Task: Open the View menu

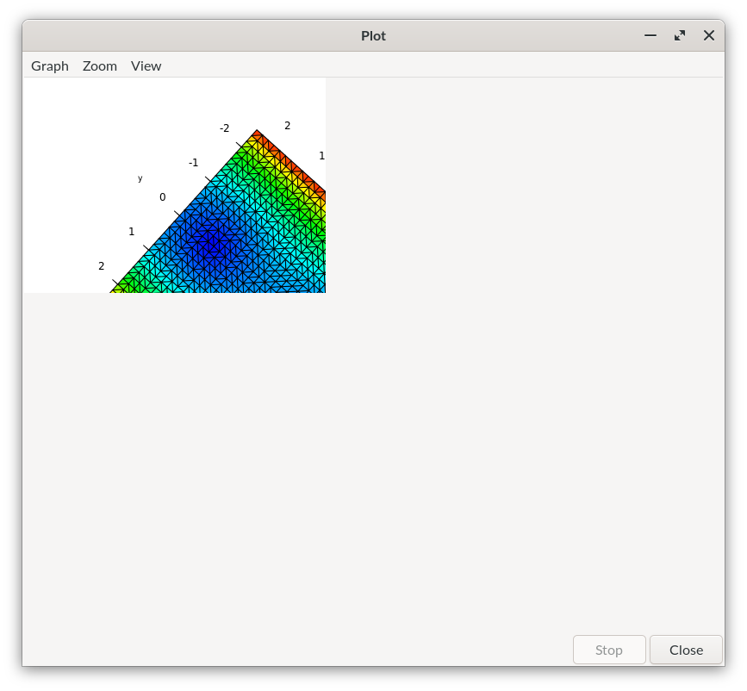Action: pos(146,65)
